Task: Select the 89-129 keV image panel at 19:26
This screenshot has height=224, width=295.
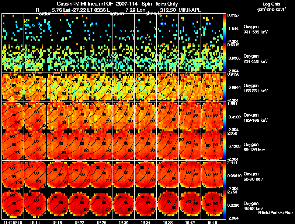Action: click(x=101, y=146)
